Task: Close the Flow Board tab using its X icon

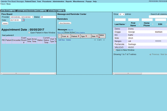Action: tap(15, 11)
